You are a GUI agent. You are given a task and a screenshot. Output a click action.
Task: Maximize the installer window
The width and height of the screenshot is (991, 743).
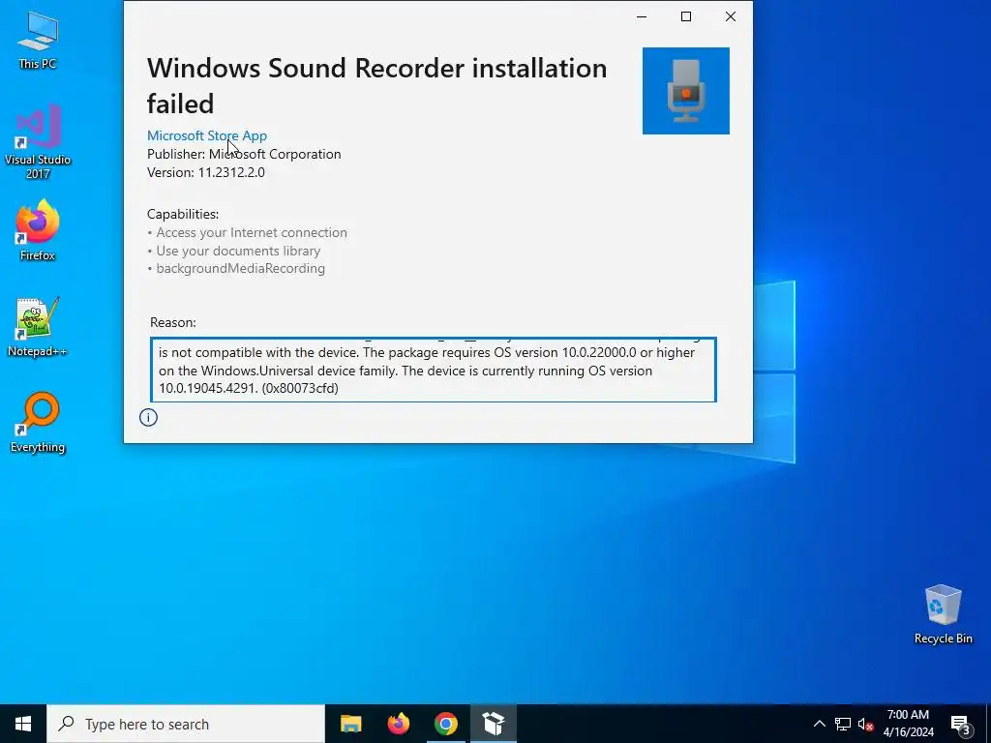coord(686,16)
